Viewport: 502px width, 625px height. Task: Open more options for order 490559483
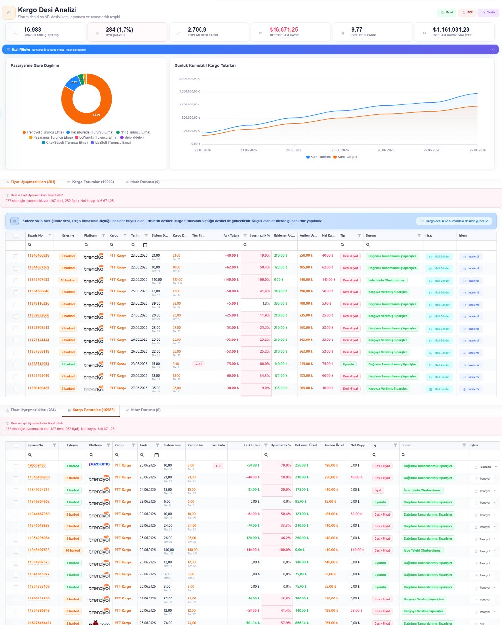[496, 467]
